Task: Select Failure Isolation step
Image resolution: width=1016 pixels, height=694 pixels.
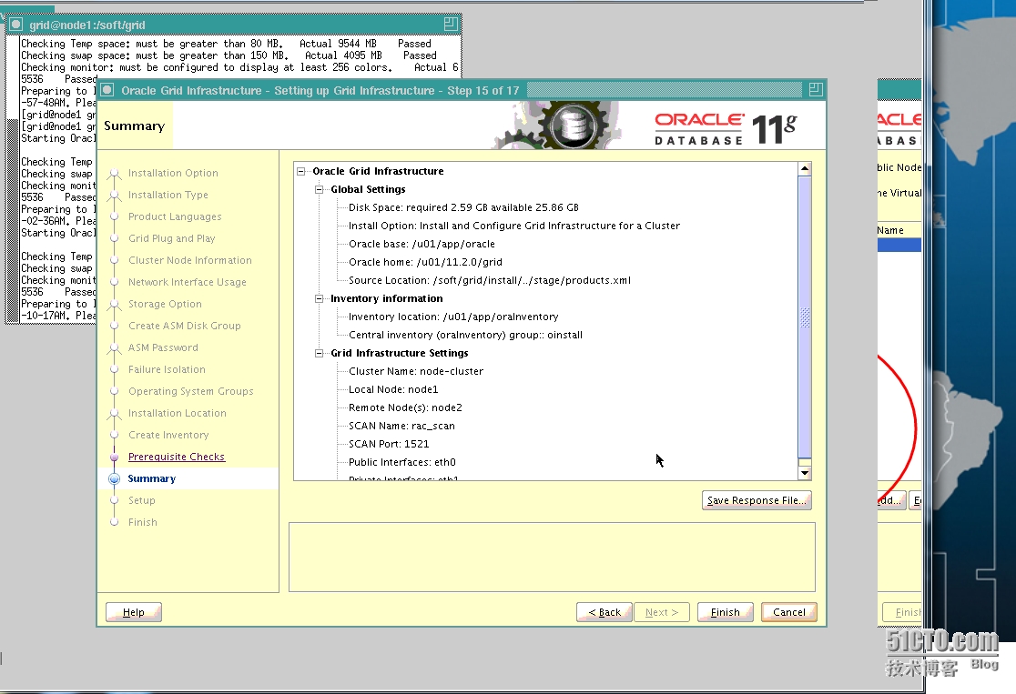Action: click(167, 369)
